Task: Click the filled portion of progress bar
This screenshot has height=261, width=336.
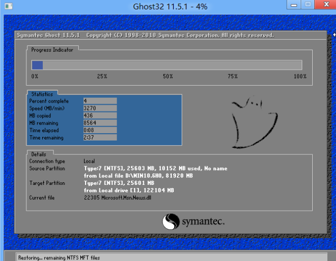Action: tap(37, 65)
